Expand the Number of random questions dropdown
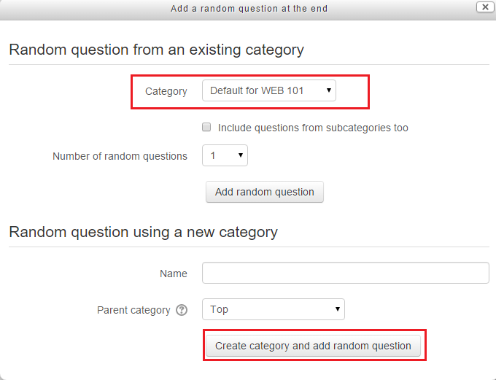This screenshot has height=380, width=496. 225,156
